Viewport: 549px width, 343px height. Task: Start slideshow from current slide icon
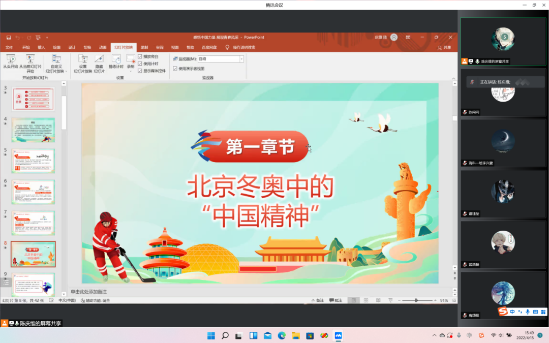point(30,60)
